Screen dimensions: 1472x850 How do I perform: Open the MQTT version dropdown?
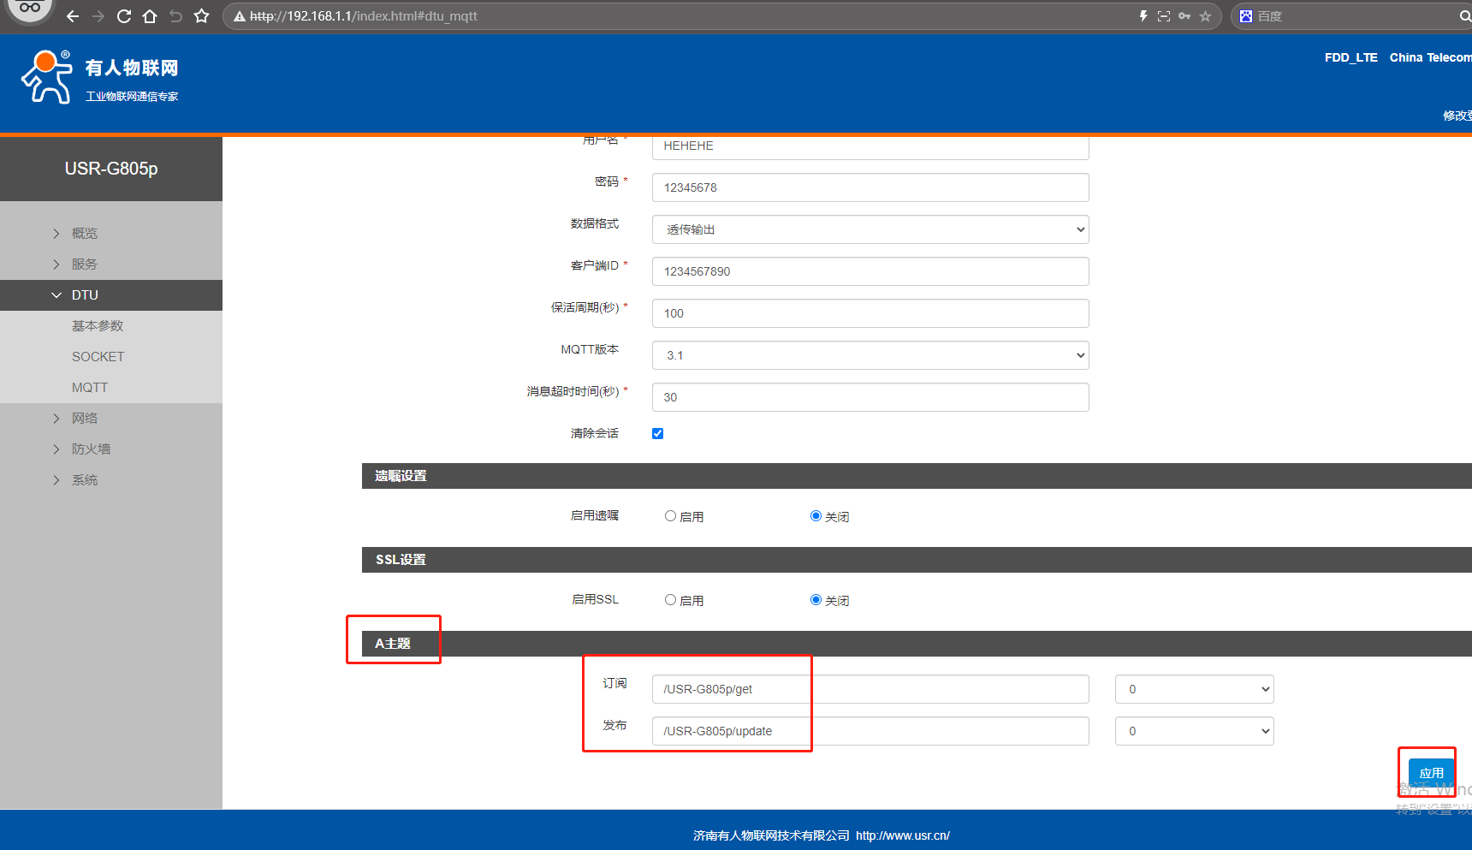(x=870, y=355)
